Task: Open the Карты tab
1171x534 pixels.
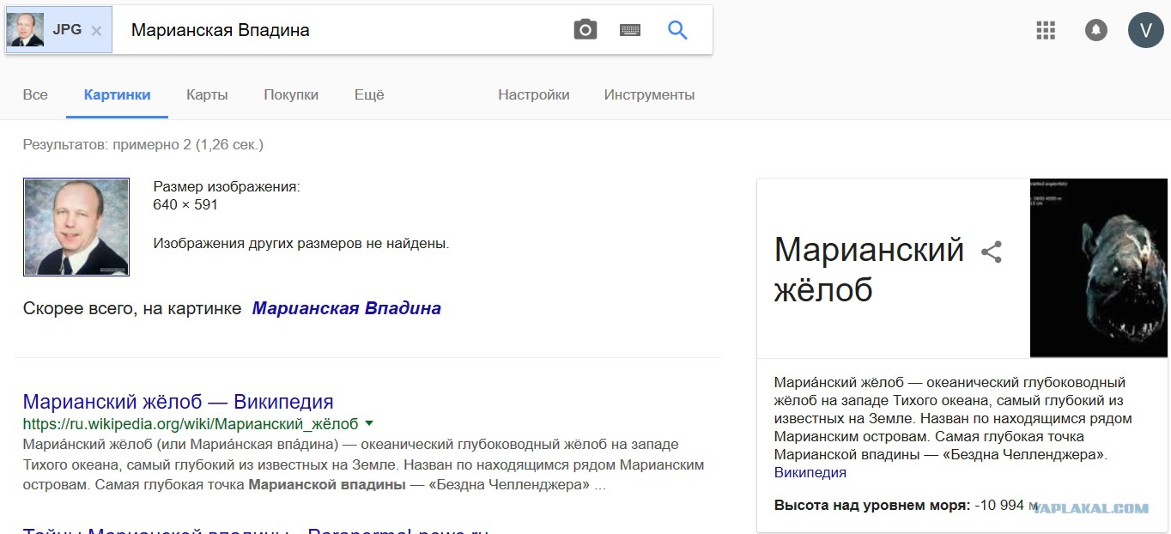Action: pos(207,95)
